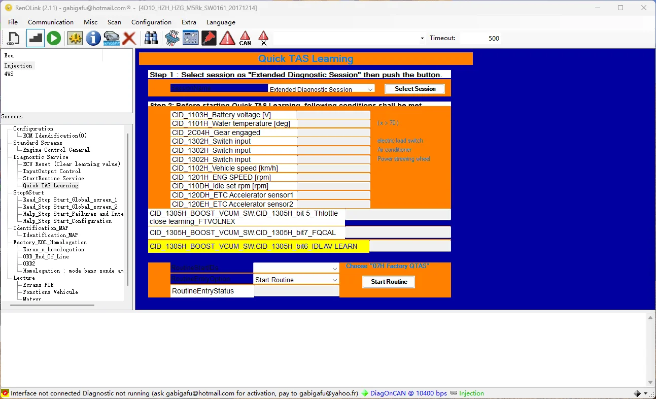
Task: Open Read_Stop Start_Global_screen_1
Action: tap(70, 199)
